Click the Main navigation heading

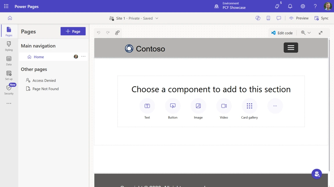tap(38, 46)
